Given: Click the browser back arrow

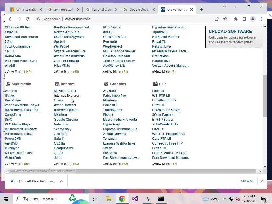Looking at the screenshot, I should (x=11, y=19).
